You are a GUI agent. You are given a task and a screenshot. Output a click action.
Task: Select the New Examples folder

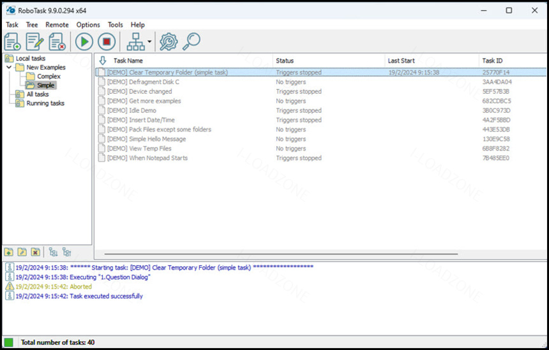coord(46,67)
